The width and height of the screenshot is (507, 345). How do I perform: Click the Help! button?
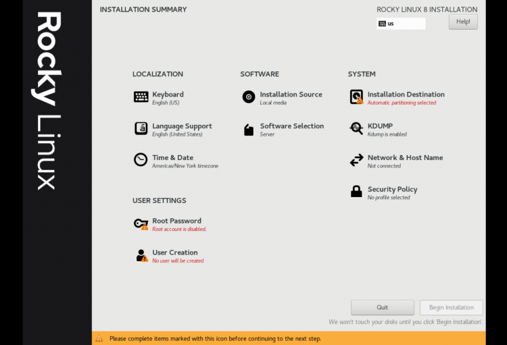click(x=463, y=22)
